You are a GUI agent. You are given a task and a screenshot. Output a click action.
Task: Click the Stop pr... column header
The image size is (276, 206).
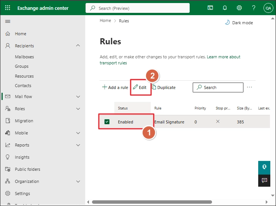tap(223, 108)
